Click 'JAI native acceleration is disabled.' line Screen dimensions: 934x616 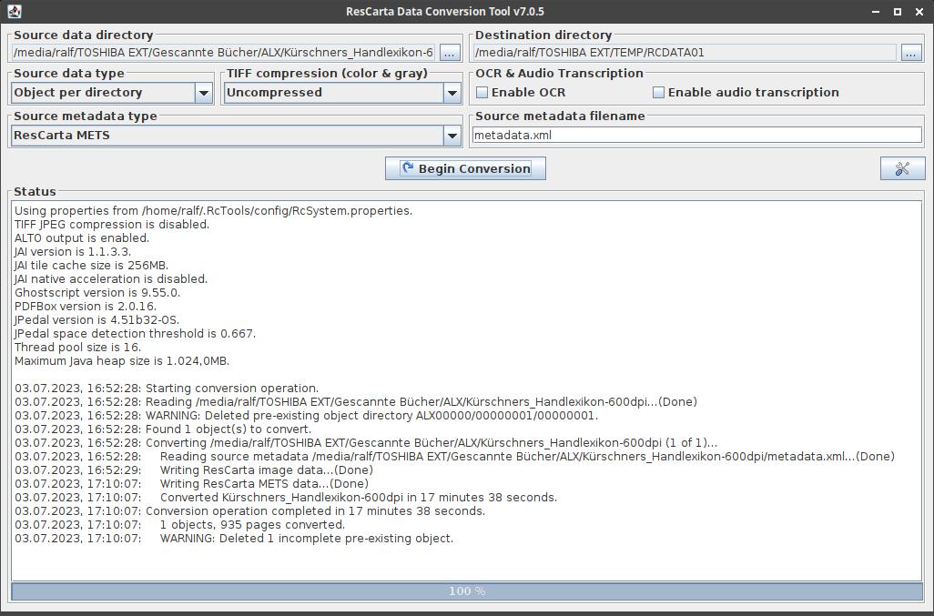(111, 278)
